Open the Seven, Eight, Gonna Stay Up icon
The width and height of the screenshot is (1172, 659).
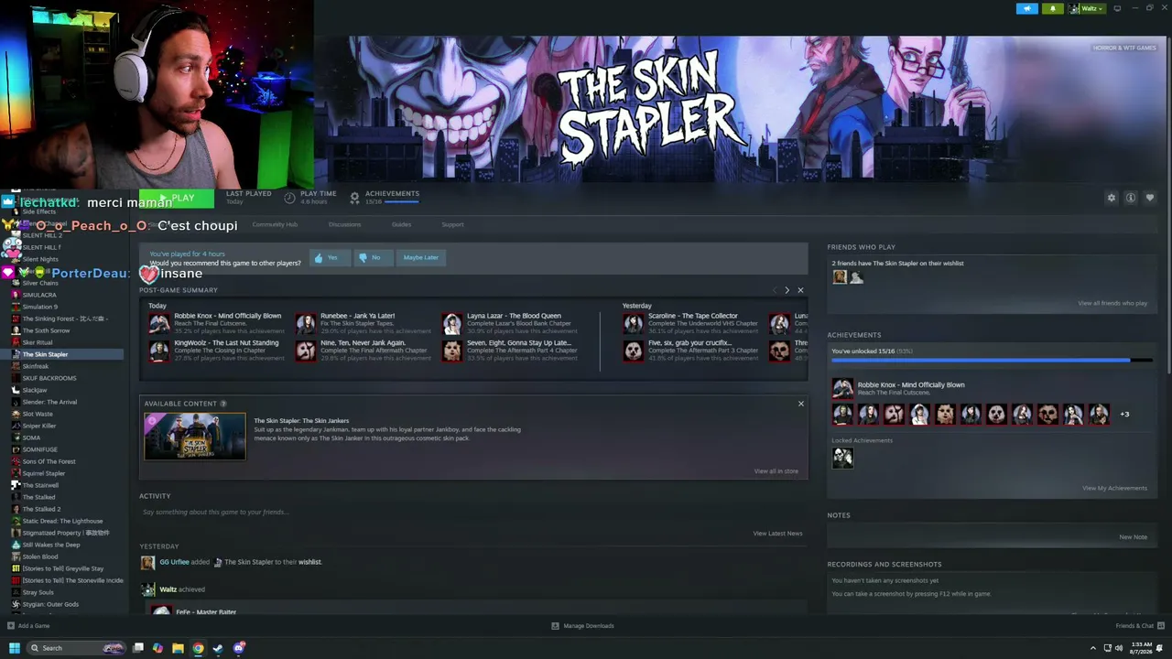pos(452,351)
